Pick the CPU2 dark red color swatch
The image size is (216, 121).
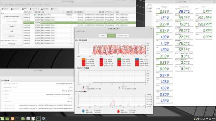coord(101,59)
